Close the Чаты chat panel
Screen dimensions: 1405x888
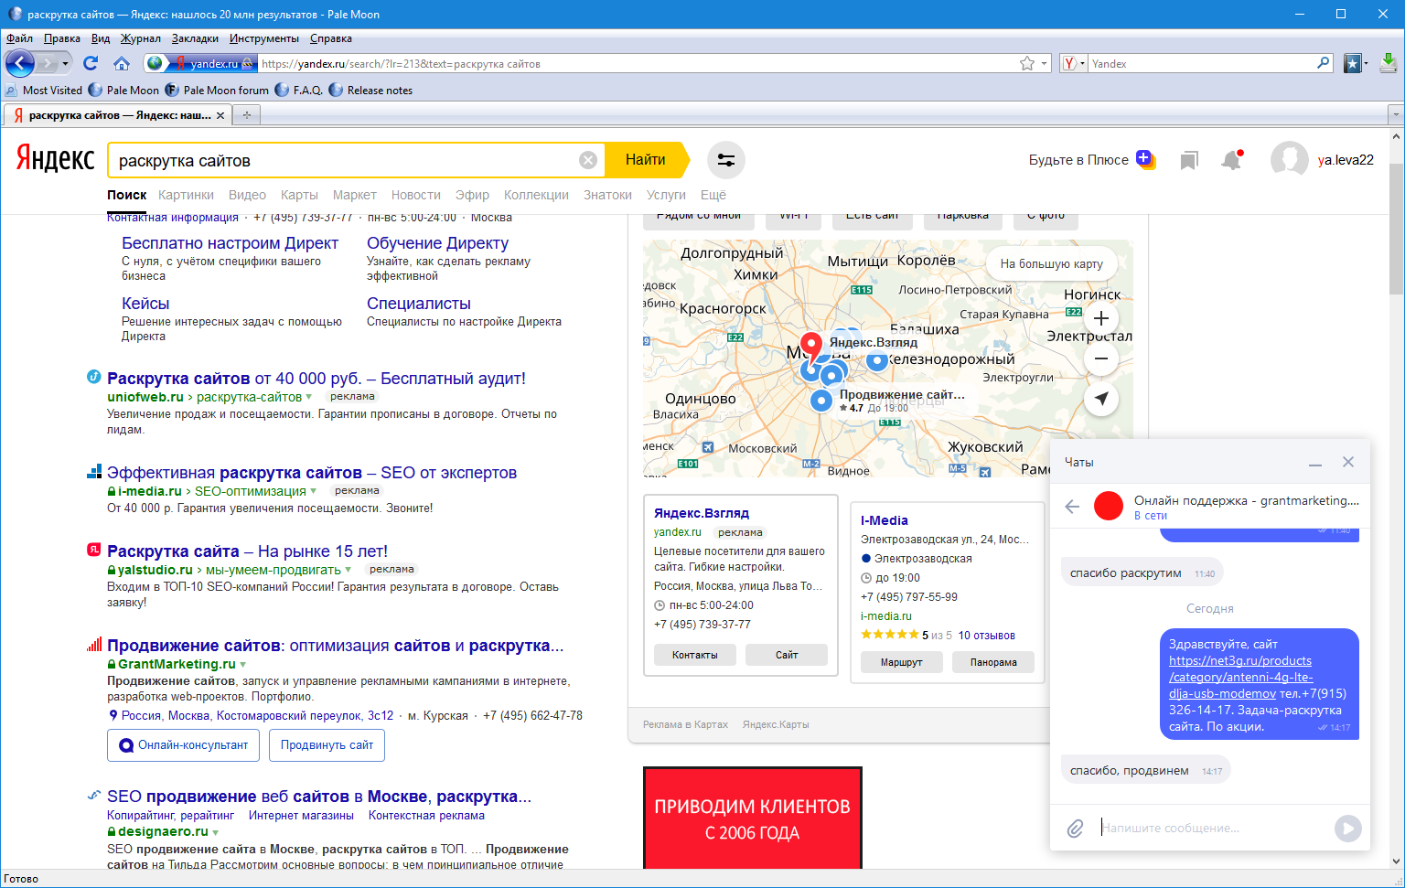pos(1348,462)
